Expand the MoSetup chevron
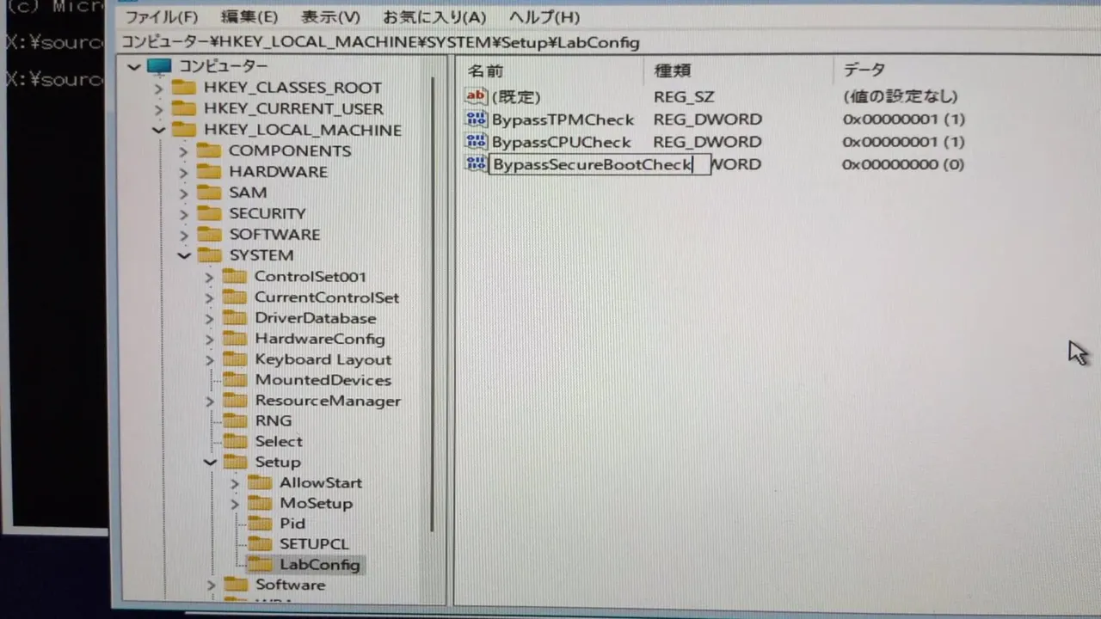The height and width of the screenshot is (619, 1101). point(235,504)
